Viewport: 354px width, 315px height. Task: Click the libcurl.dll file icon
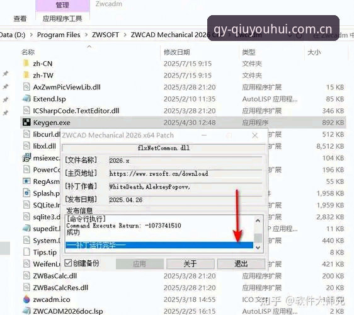26,134
